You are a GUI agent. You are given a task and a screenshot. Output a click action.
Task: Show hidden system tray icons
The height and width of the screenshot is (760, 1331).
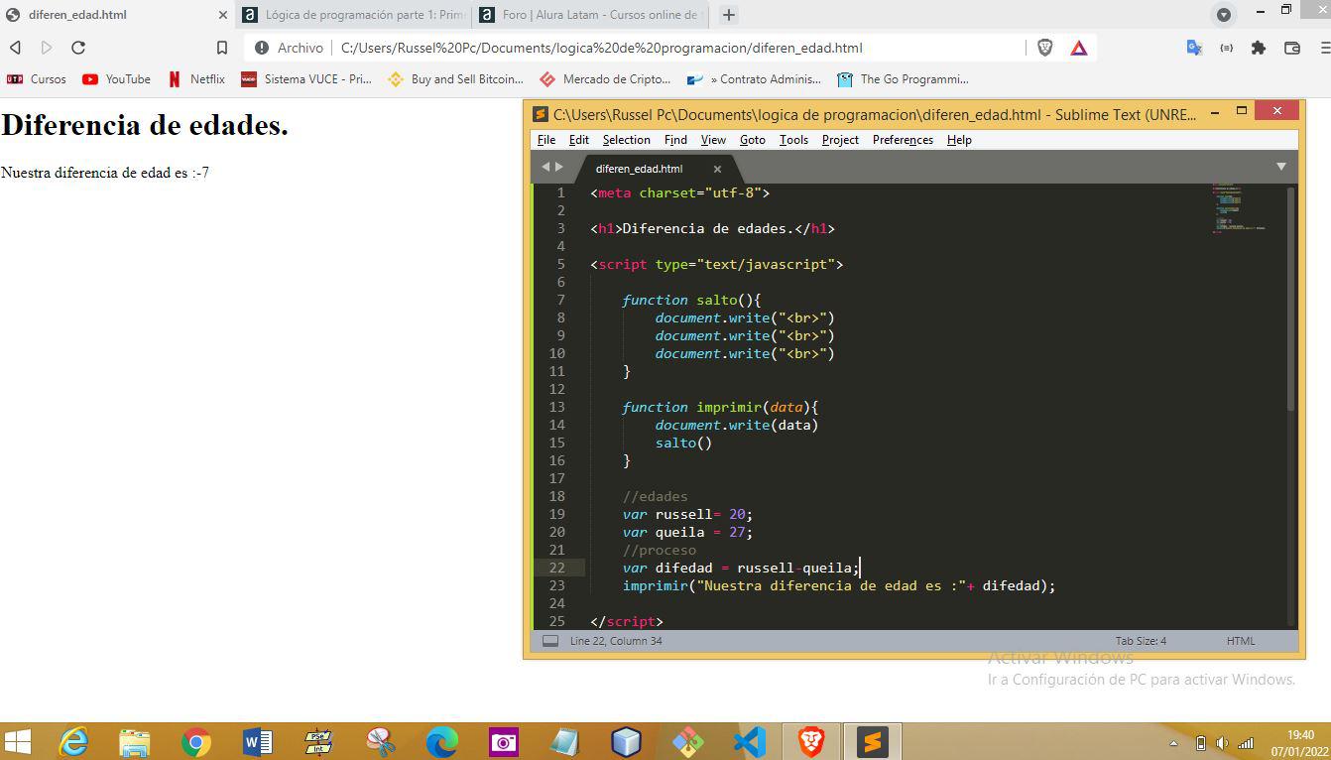1174,743
